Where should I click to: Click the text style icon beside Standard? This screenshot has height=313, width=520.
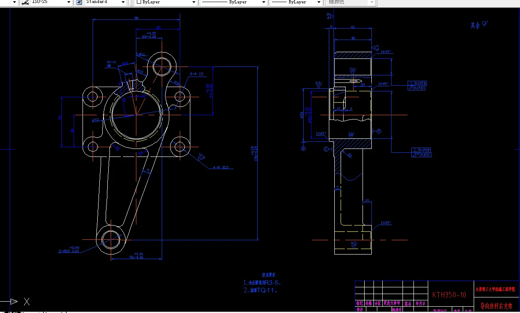click(x=78, y=2)
